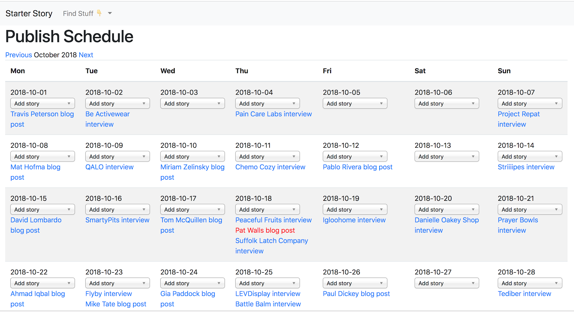Open Paul Dickey blog post
This screenshot has height=312, width=574.
point(356,294)
